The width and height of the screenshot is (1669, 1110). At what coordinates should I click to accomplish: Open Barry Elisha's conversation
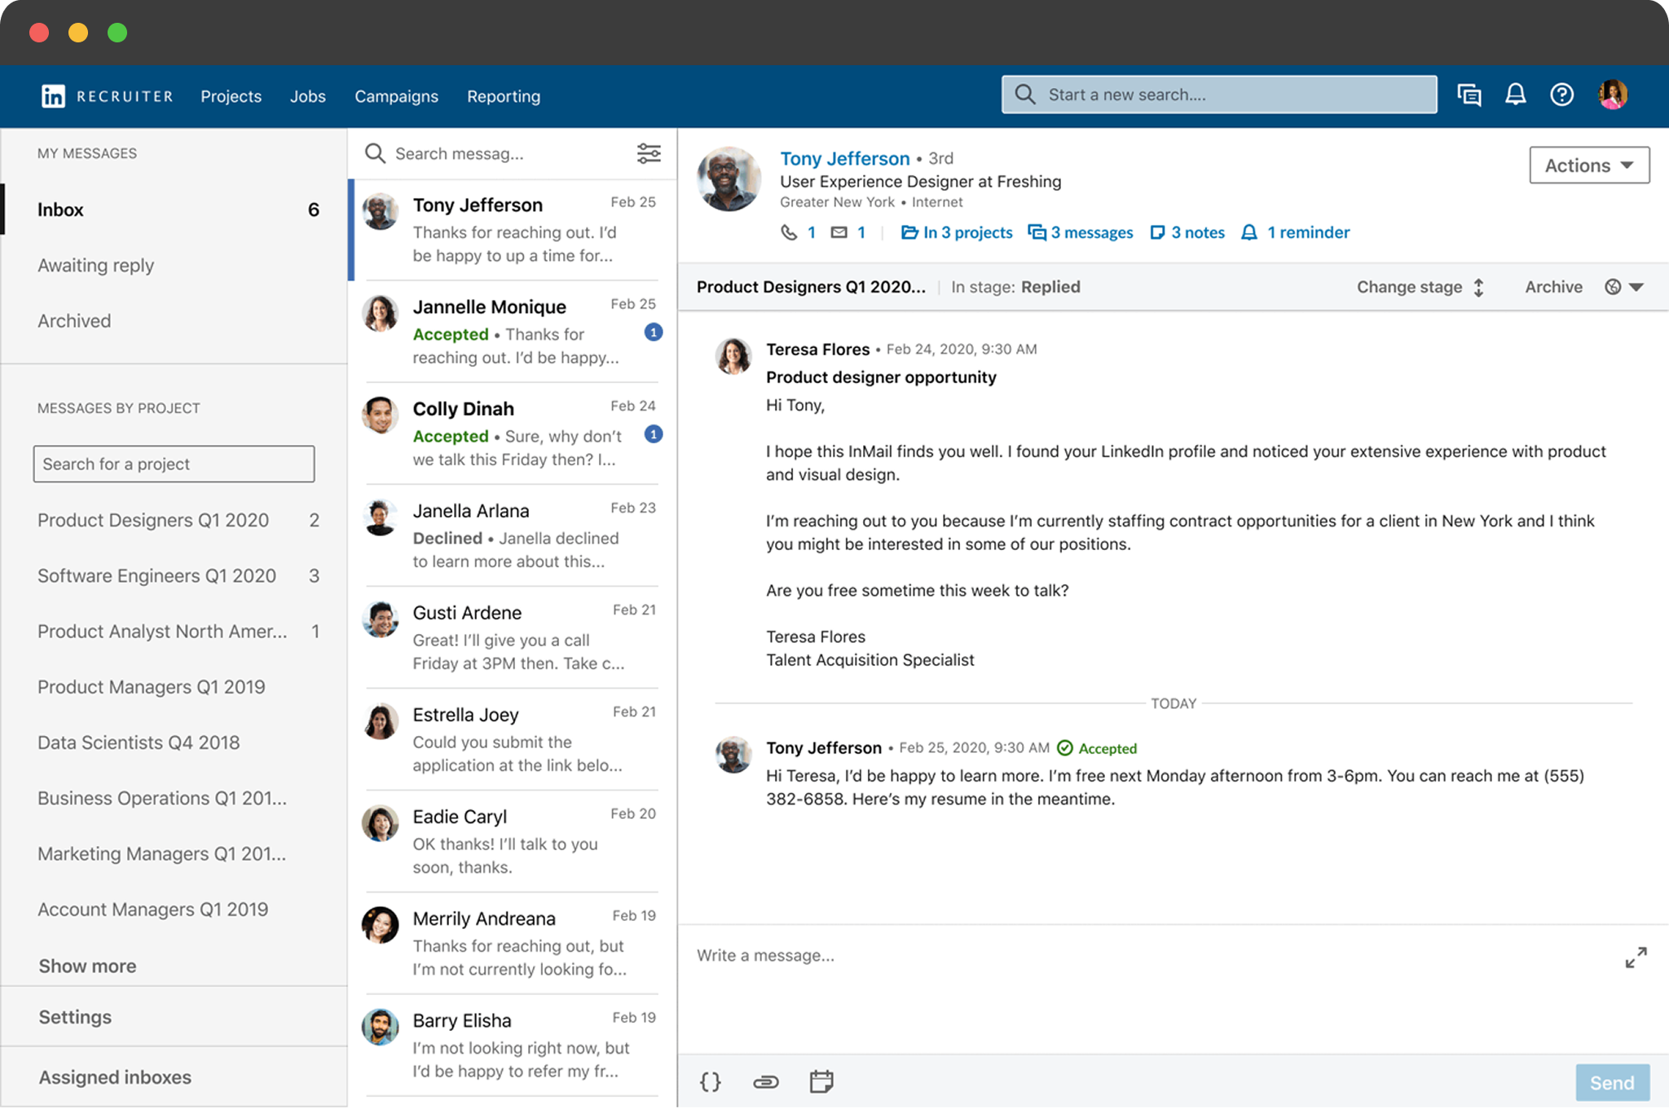513,1045
